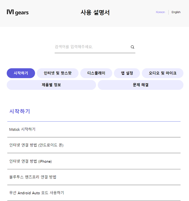Screen dimensions: 189x201
Task: View 블루투스 핸즈프리 연결 방법 article
Action: coord(33,177)
